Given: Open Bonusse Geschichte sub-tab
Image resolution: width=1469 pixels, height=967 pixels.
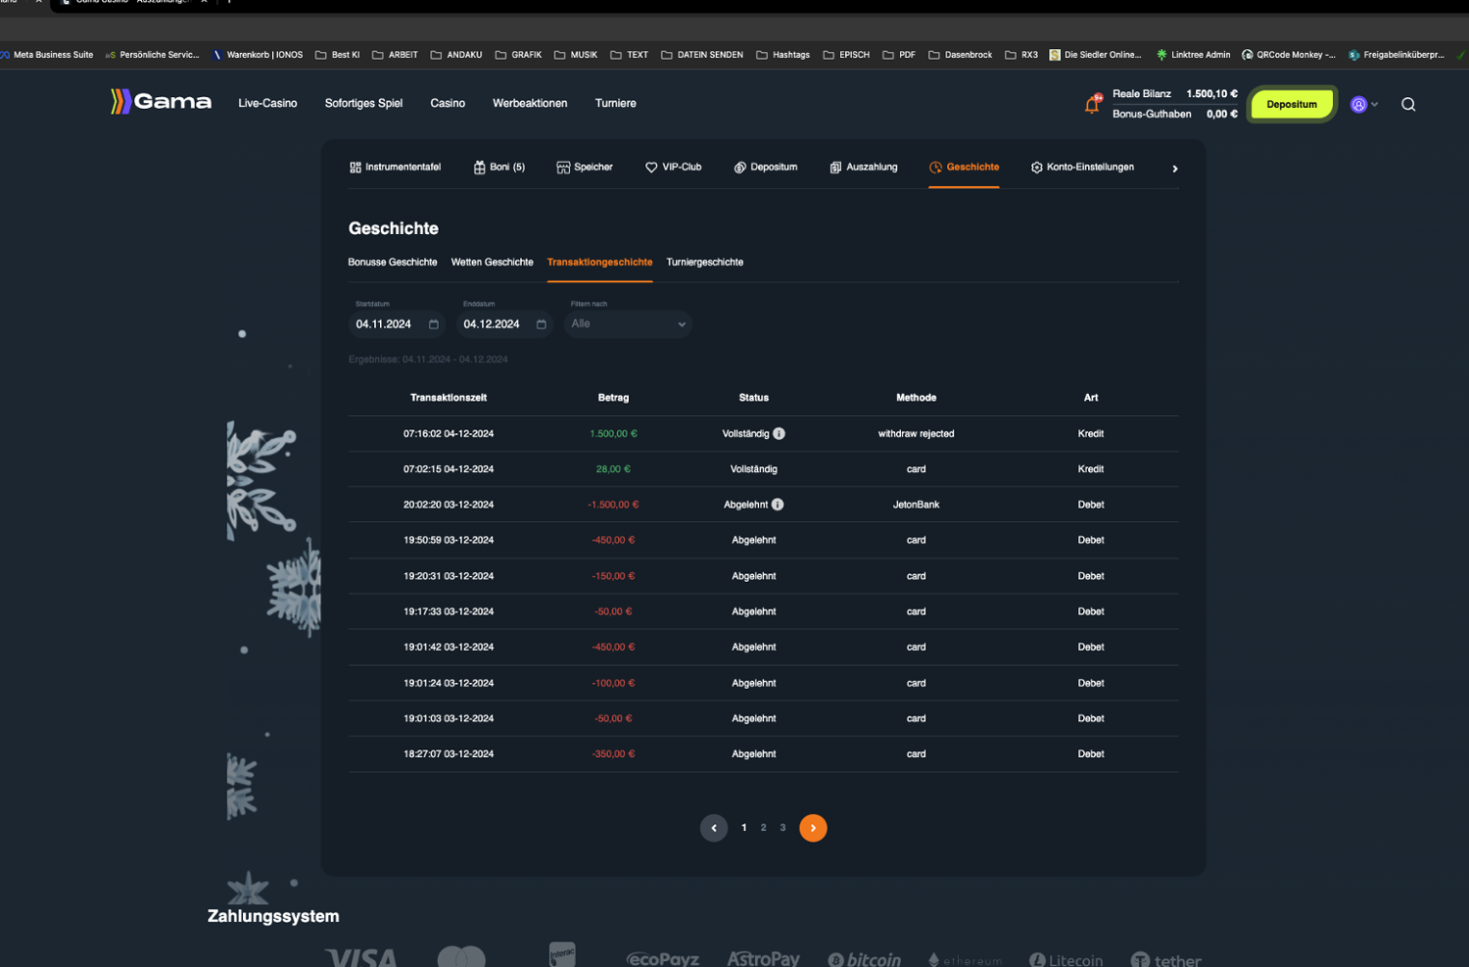Looking at the screenshot, I should (393, 263).
